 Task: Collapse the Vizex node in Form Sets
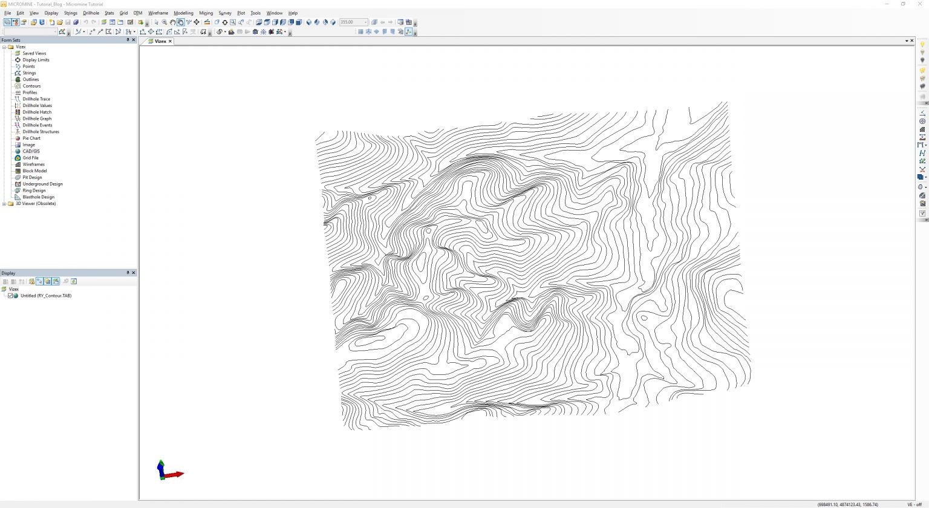pyautogui.click(x=4, y=47)
